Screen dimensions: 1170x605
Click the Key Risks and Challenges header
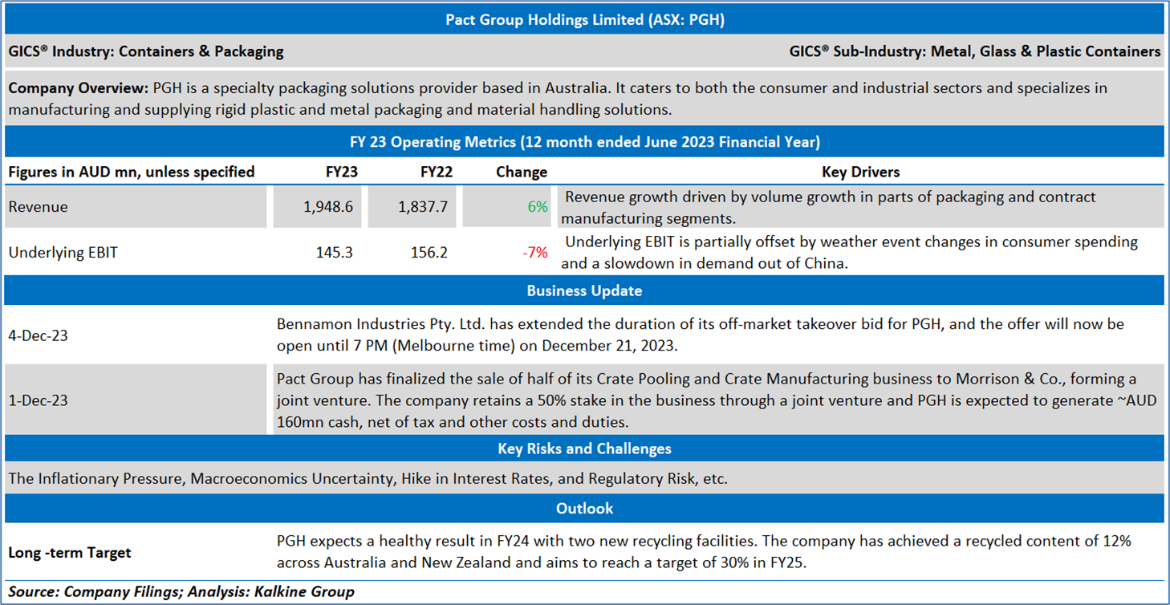coord(584,449)
